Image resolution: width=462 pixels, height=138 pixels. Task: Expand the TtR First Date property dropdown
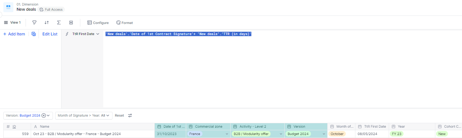point(98,34)
